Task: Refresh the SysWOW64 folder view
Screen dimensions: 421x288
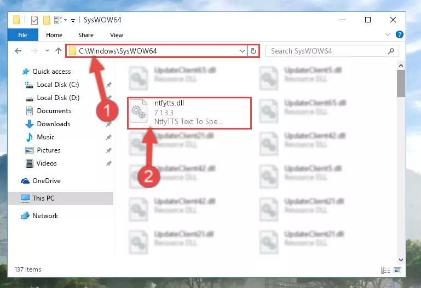Action: tap(253, 51)
